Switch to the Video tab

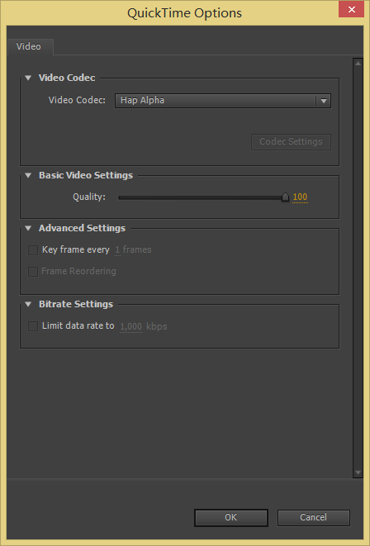point(29,46)
